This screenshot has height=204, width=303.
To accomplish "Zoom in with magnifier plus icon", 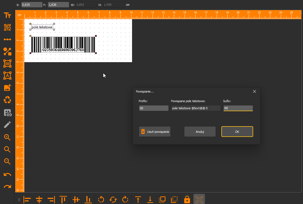I will 7,137.
